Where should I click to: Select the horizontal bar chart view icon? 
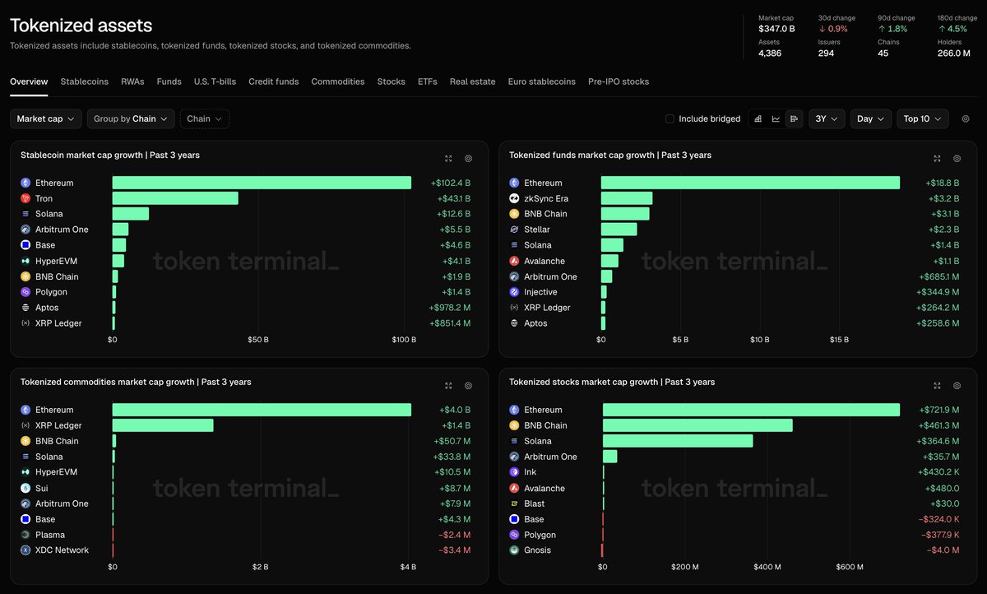point(794,119)
